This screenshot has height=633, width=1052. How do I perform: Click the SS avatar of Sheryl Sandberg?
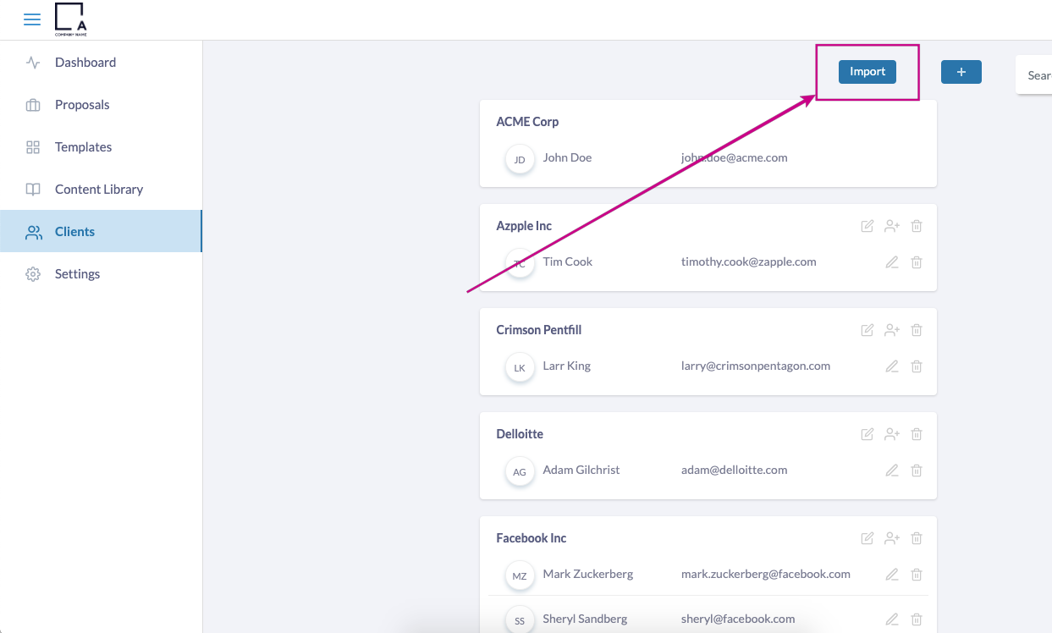(520, 620)
